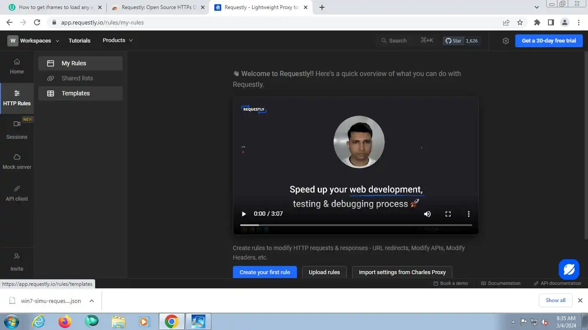This screenshot has height=330, width=588.
Task: Open My Rules in the rules panel
Action: click(x=80, y=63)
